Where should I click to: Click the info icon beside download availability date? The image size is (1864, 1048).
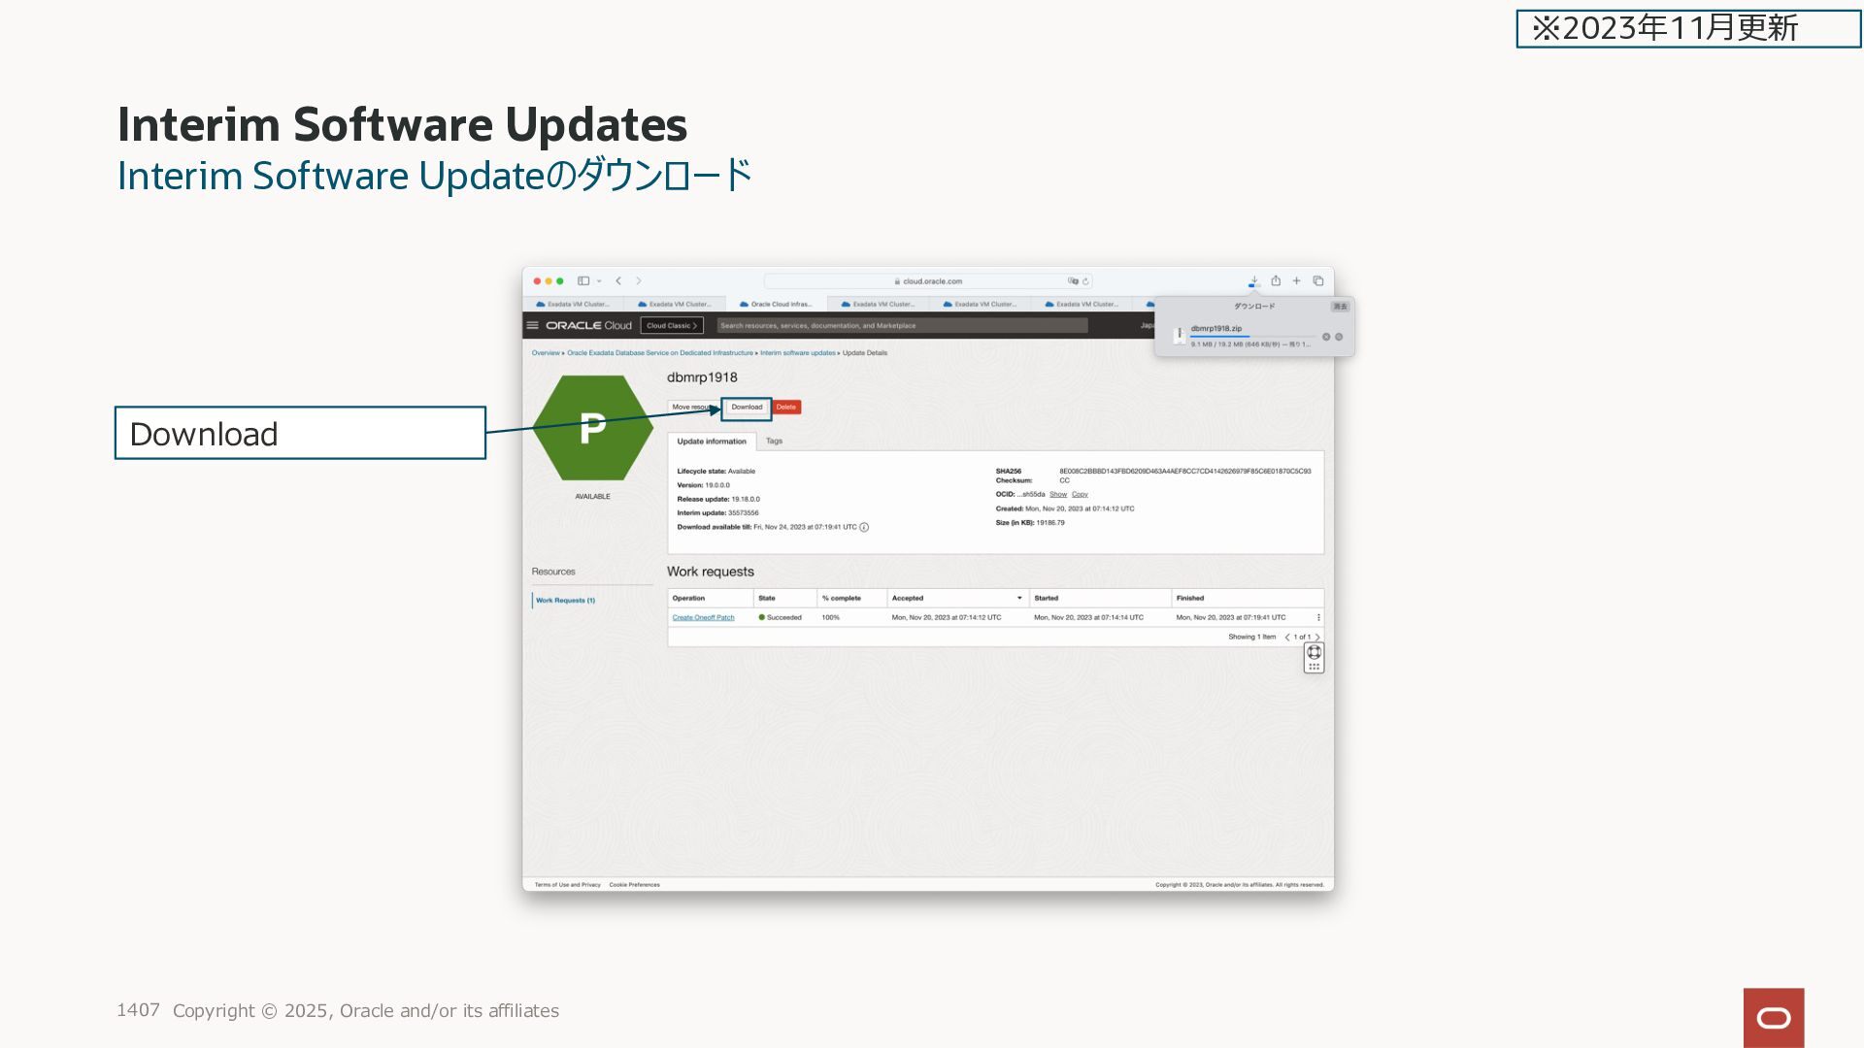864,528
